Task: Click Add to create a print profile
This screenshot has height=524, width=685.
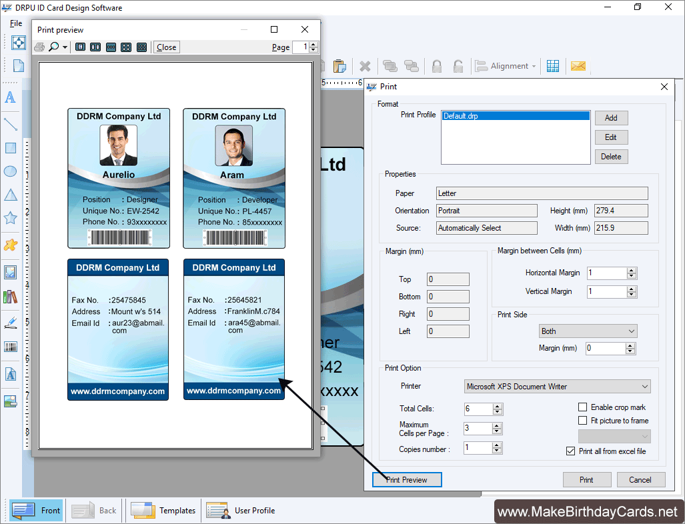Action: tap(611, 117)
